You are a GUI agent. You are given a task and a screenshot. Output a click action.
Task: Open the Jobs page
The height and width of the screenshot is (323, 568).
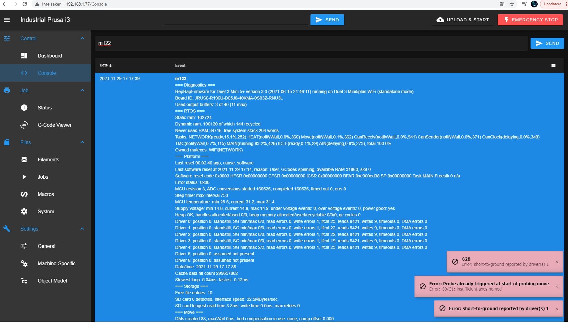point(46,177)
